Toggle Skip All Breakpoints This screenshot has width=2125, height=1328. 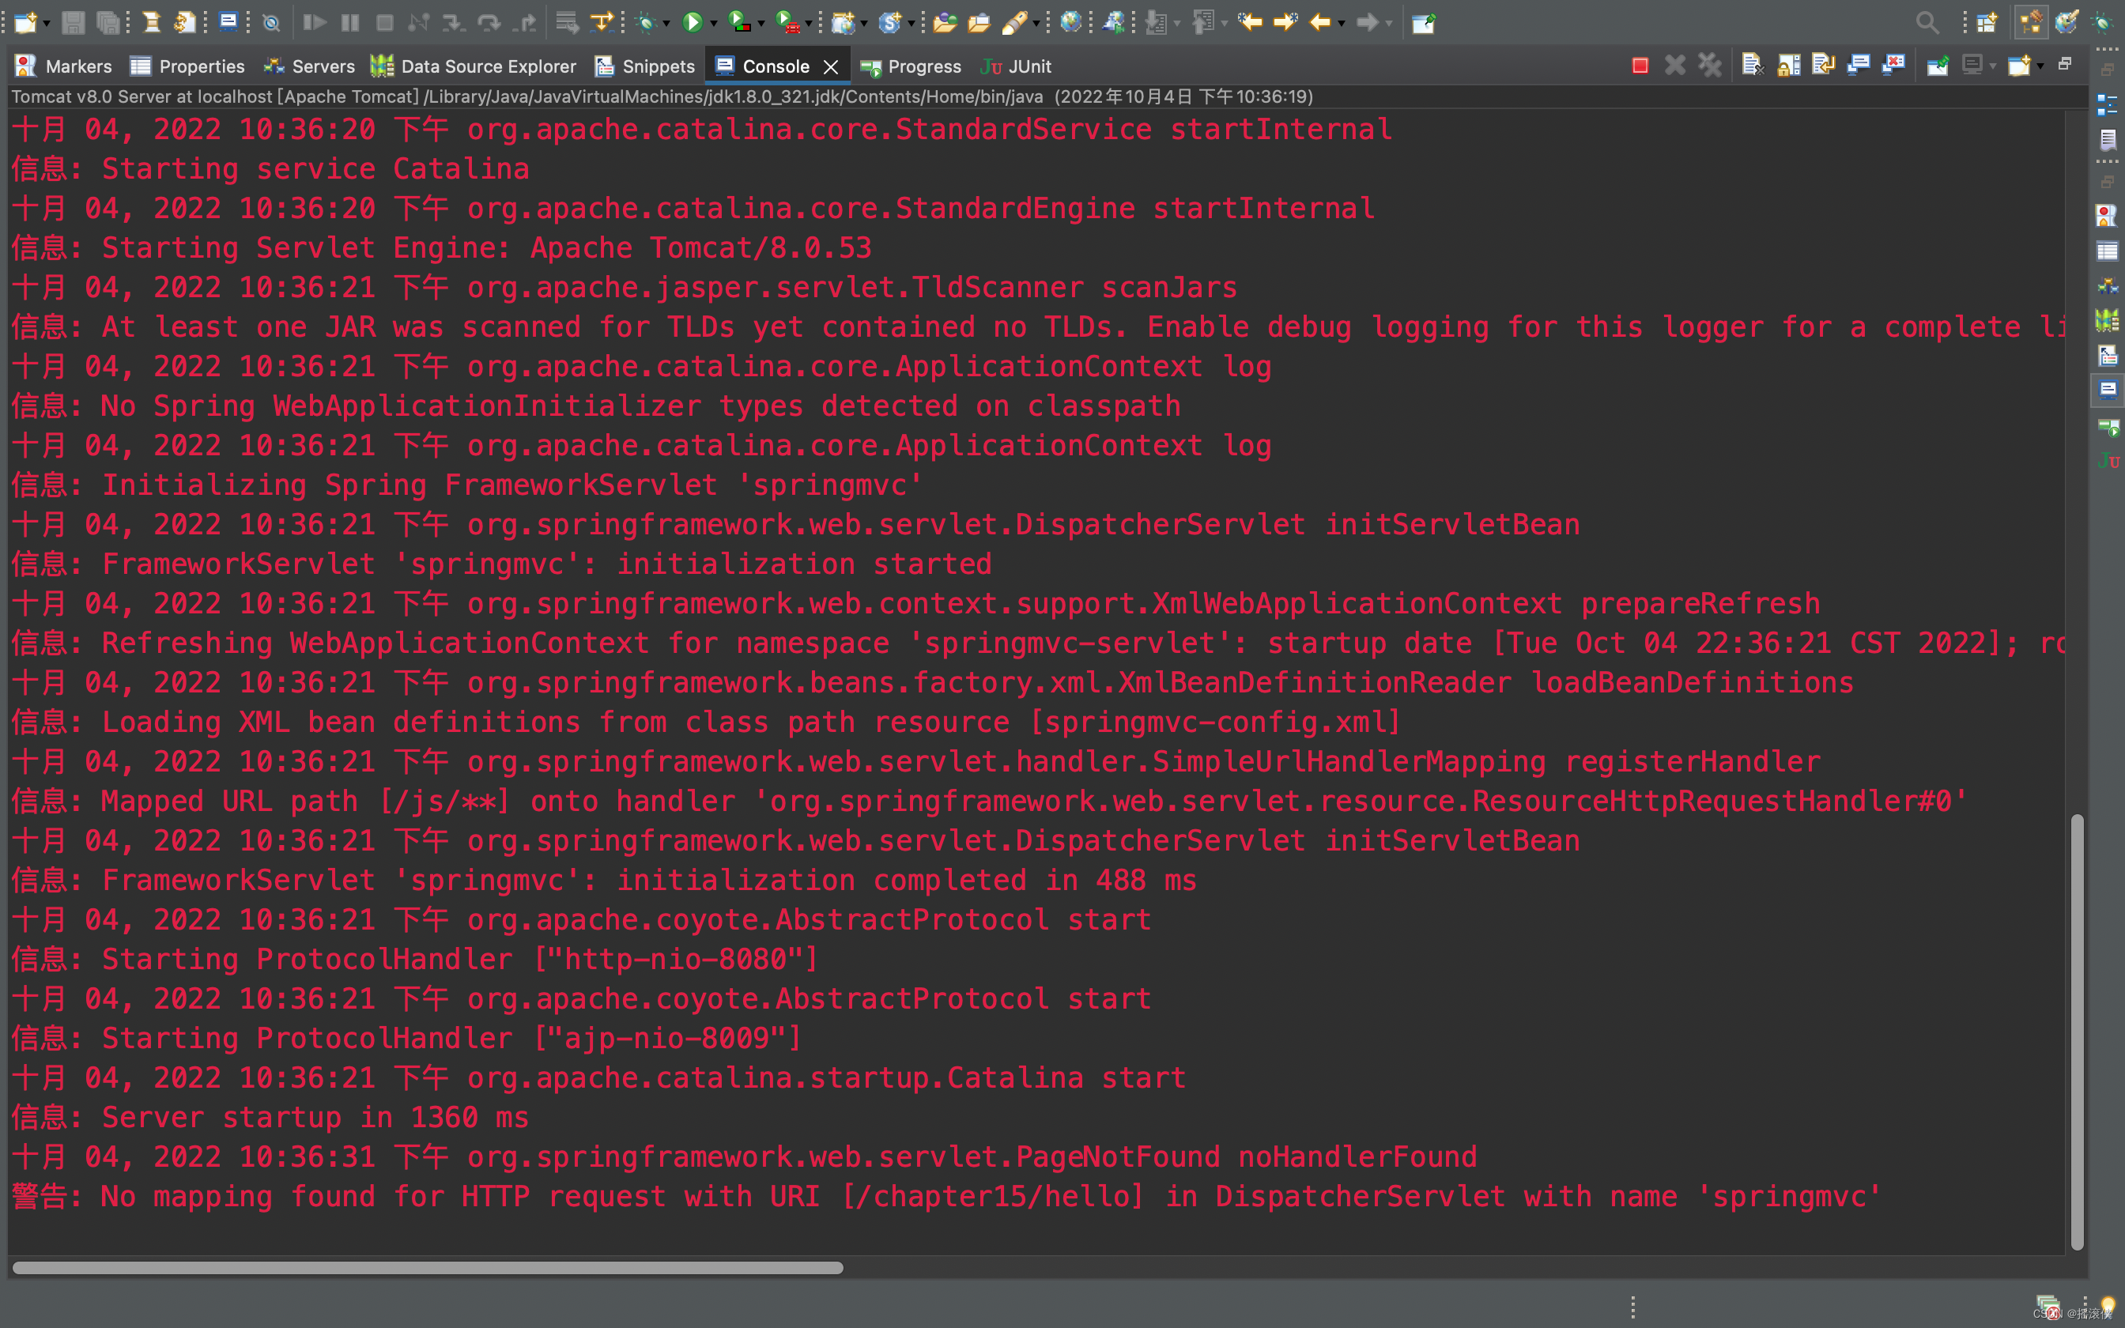(271, 22)
